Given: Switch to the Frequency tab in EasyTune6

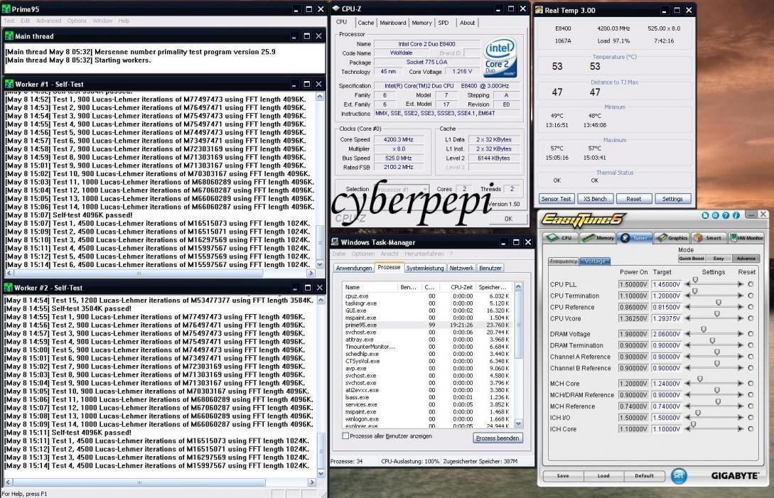Looking at the screenshot, I should [x=564, y=261].
